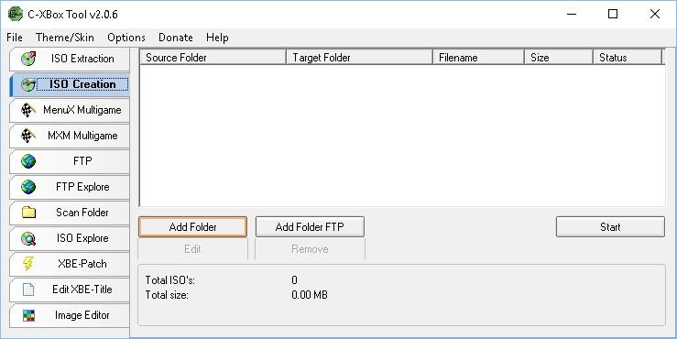677x339 pixels.
Task: Open the Scan Folder tab
Action: pyautogui.click(x=70, y=213)
